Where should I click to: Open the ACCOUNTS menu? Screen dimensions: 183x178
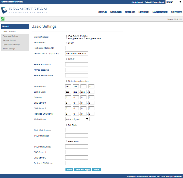116,12
